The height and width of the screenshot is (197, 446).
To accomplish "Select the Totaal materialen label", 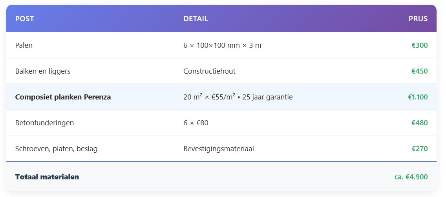I will [47, 177].
